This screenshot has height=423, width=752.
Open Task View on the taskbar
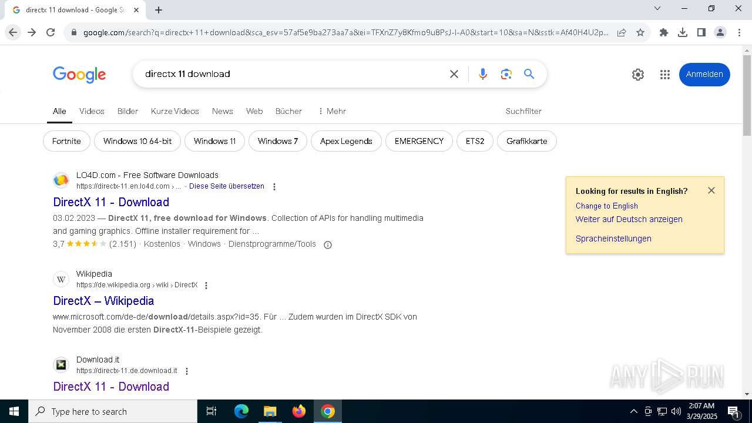coord(211,411)
